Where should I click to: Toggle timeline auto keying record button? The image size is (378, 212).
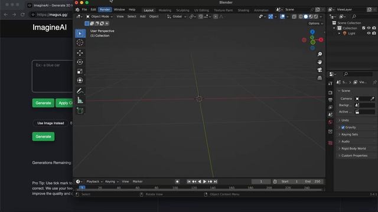click(177, 181)
